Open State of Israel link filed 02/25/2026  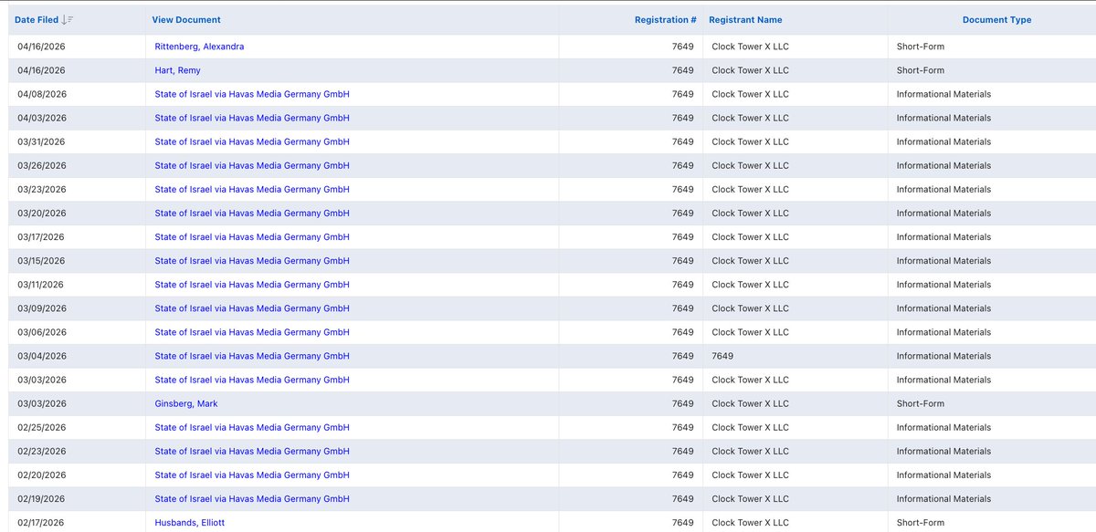[252, 427]
